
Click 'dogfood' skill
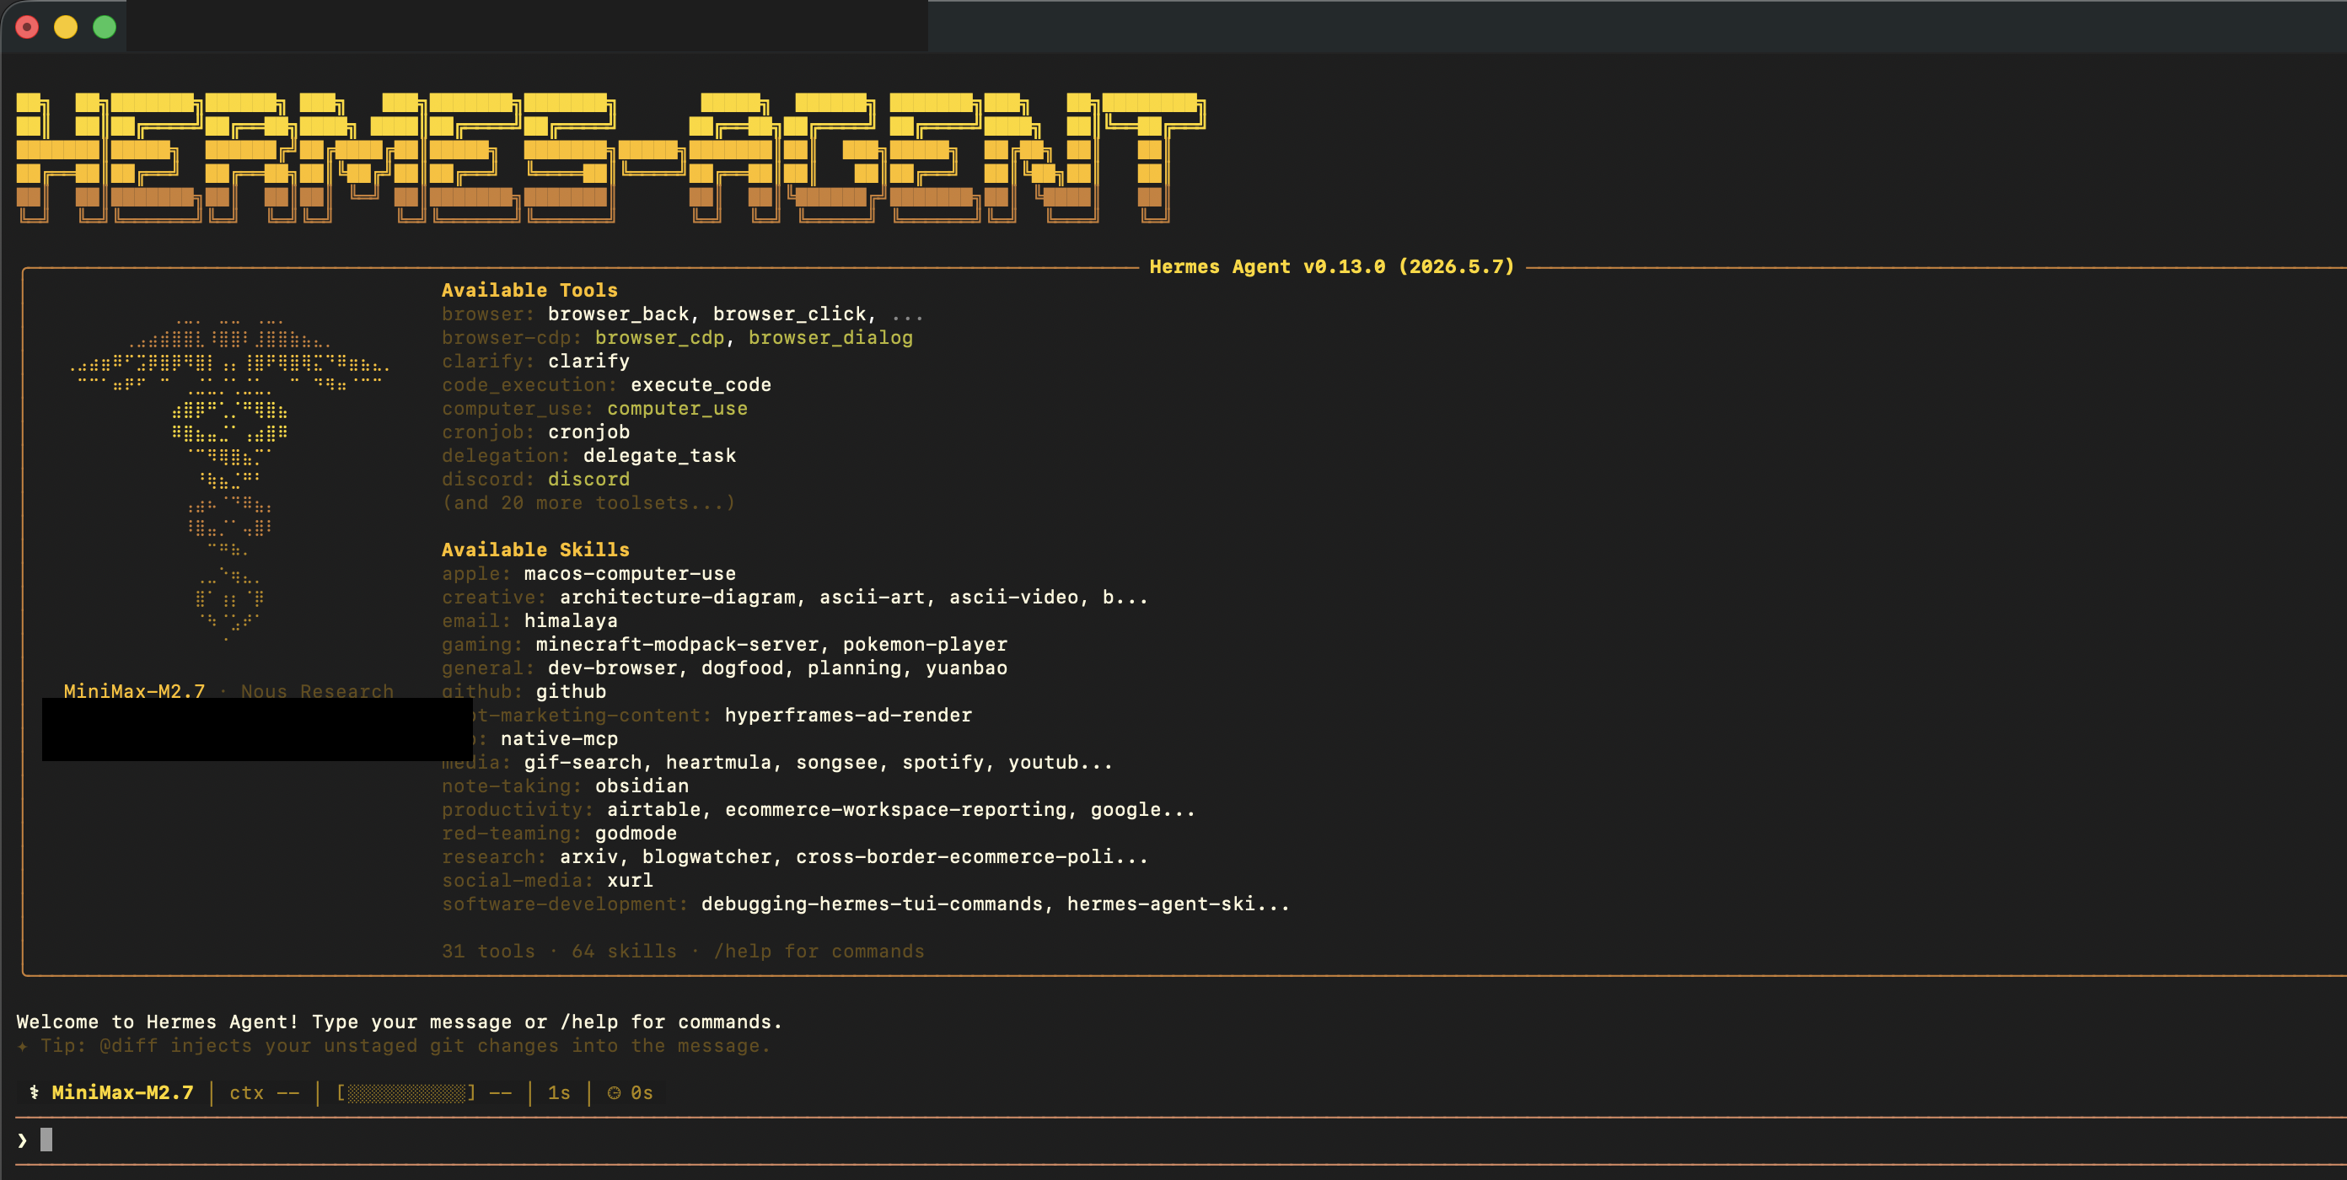click(742, 668)
